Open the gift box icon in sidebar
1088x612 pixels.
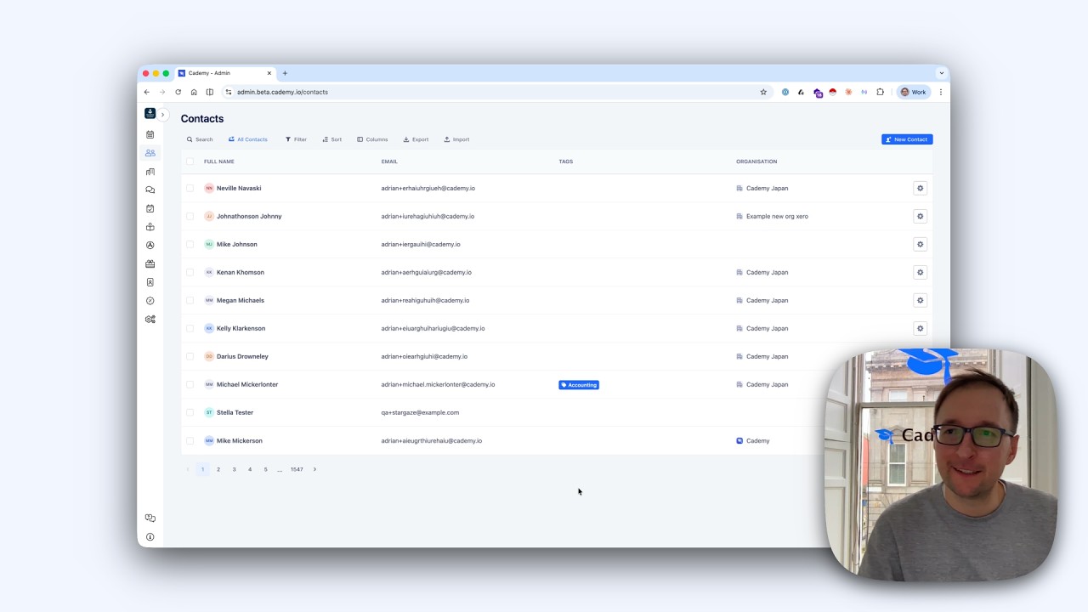[x=150, y=227]
